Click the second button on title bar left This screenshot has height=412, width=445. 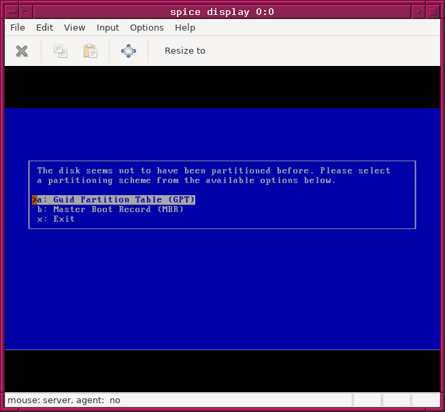26,12
